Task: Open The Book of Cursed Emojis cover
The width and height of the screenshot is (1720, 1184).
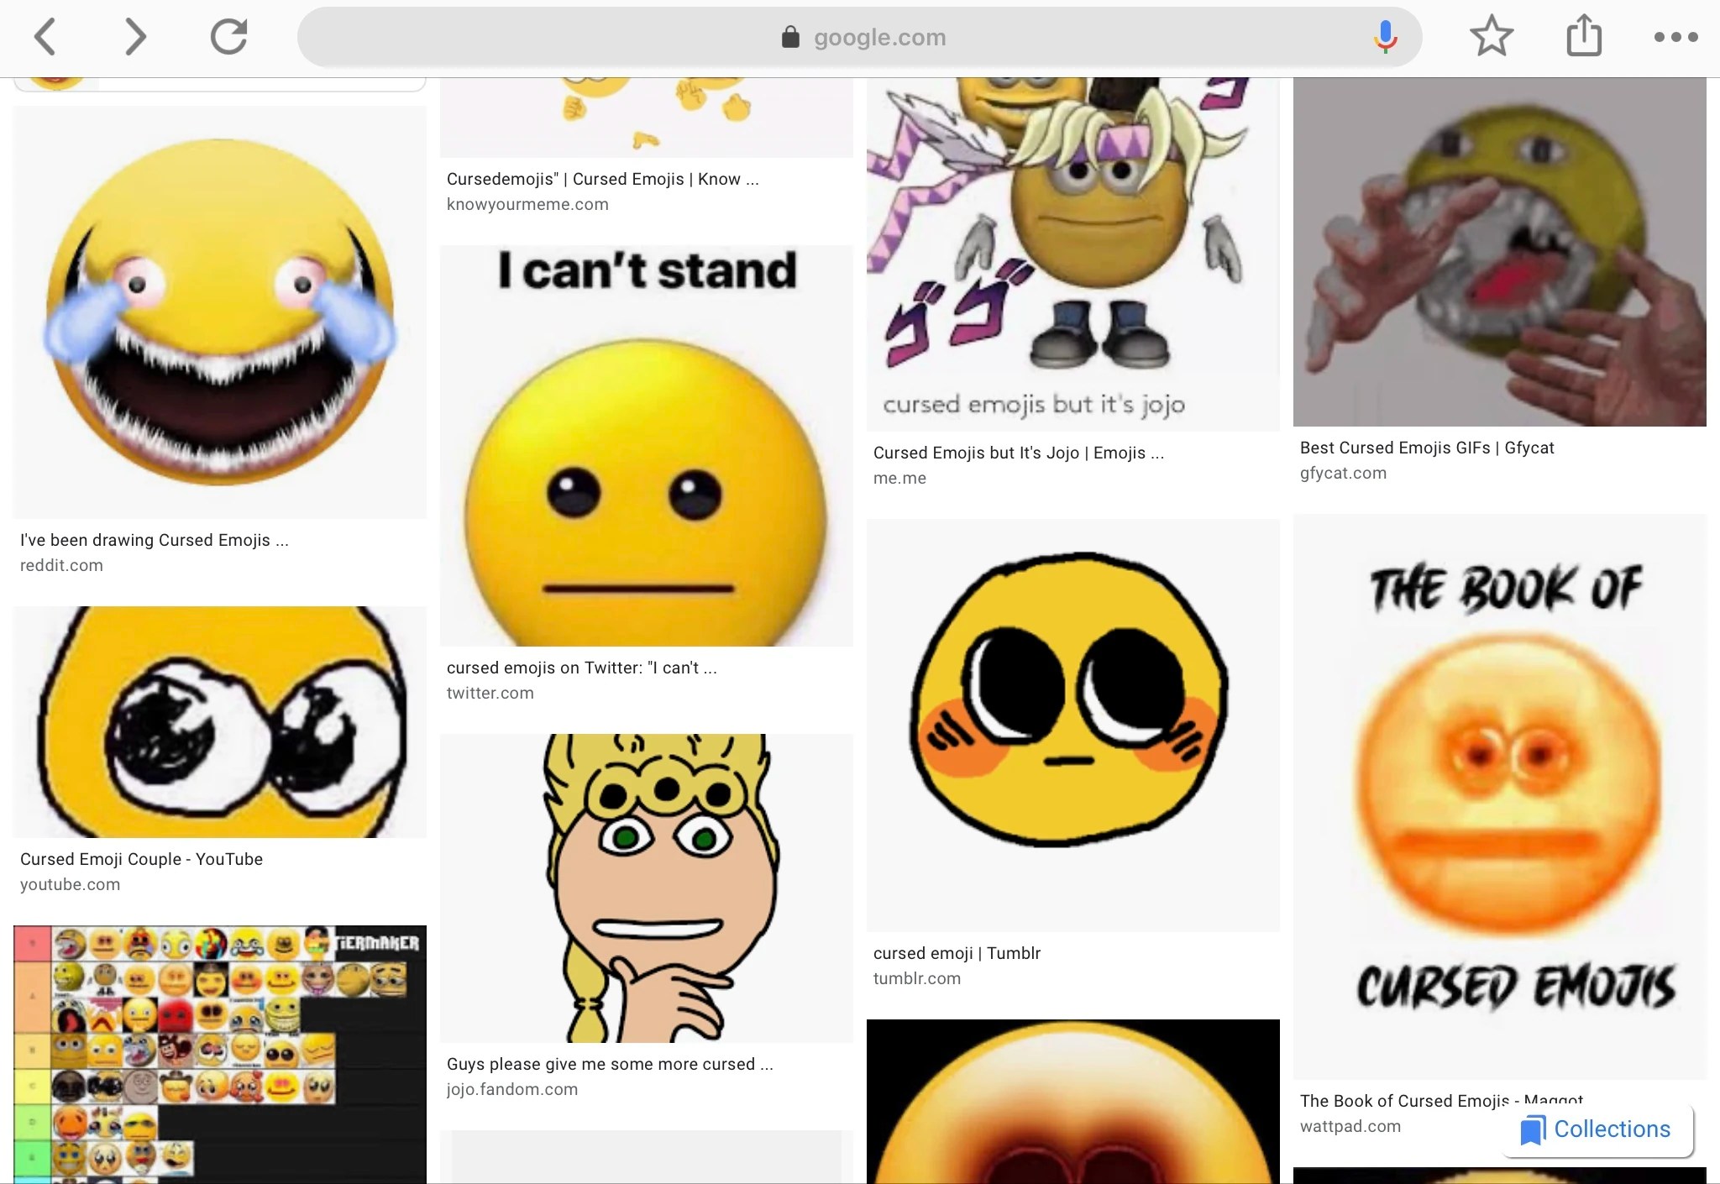Action: (x=1500, y=797)
